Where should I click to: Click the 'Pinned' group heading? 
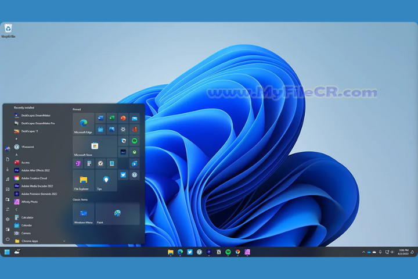click(x=77, y=109)
